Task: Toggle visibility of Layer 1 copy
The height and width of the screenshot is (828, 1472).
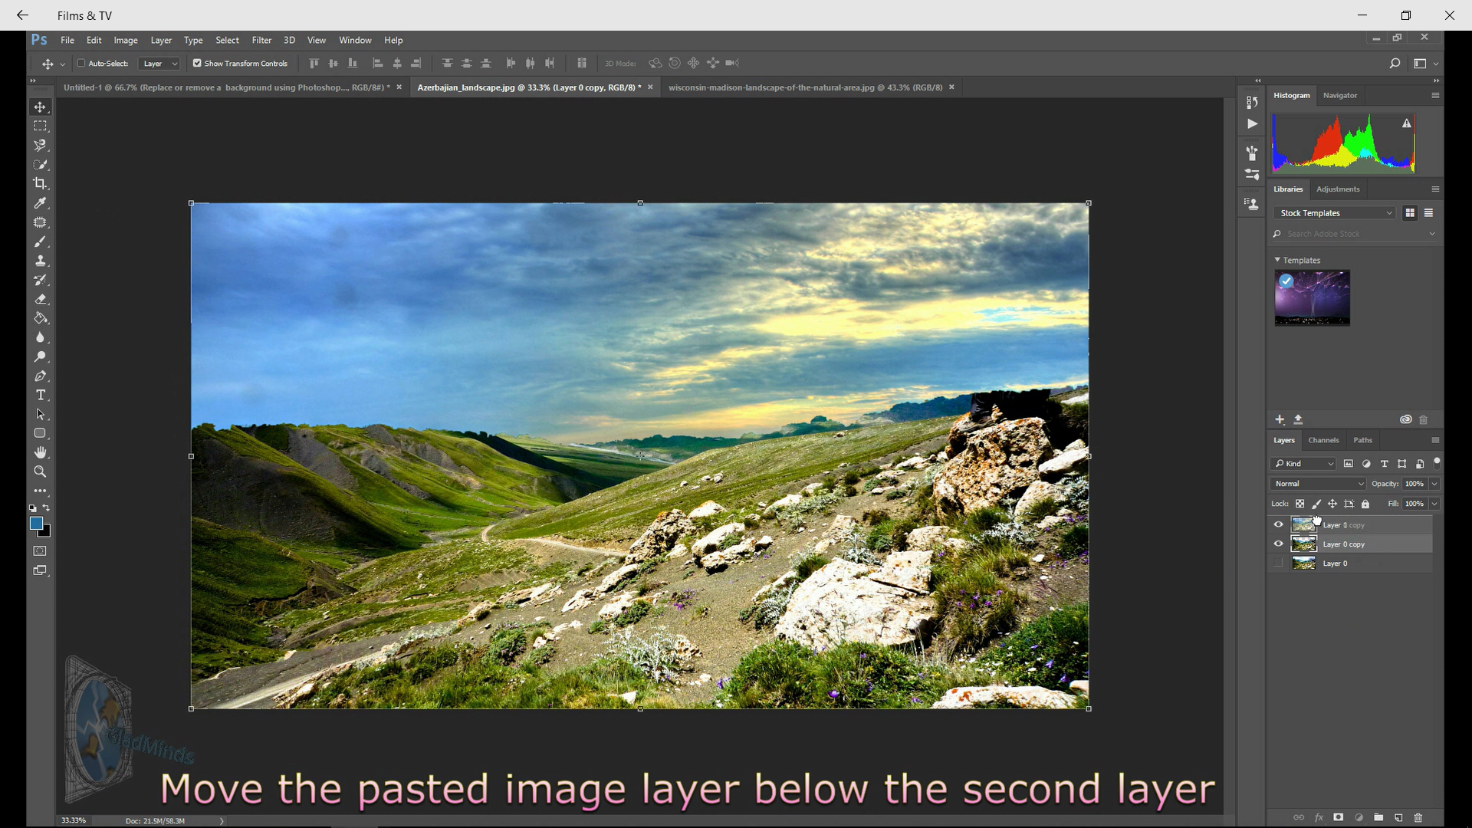Action: click(x=1278, y=524)
